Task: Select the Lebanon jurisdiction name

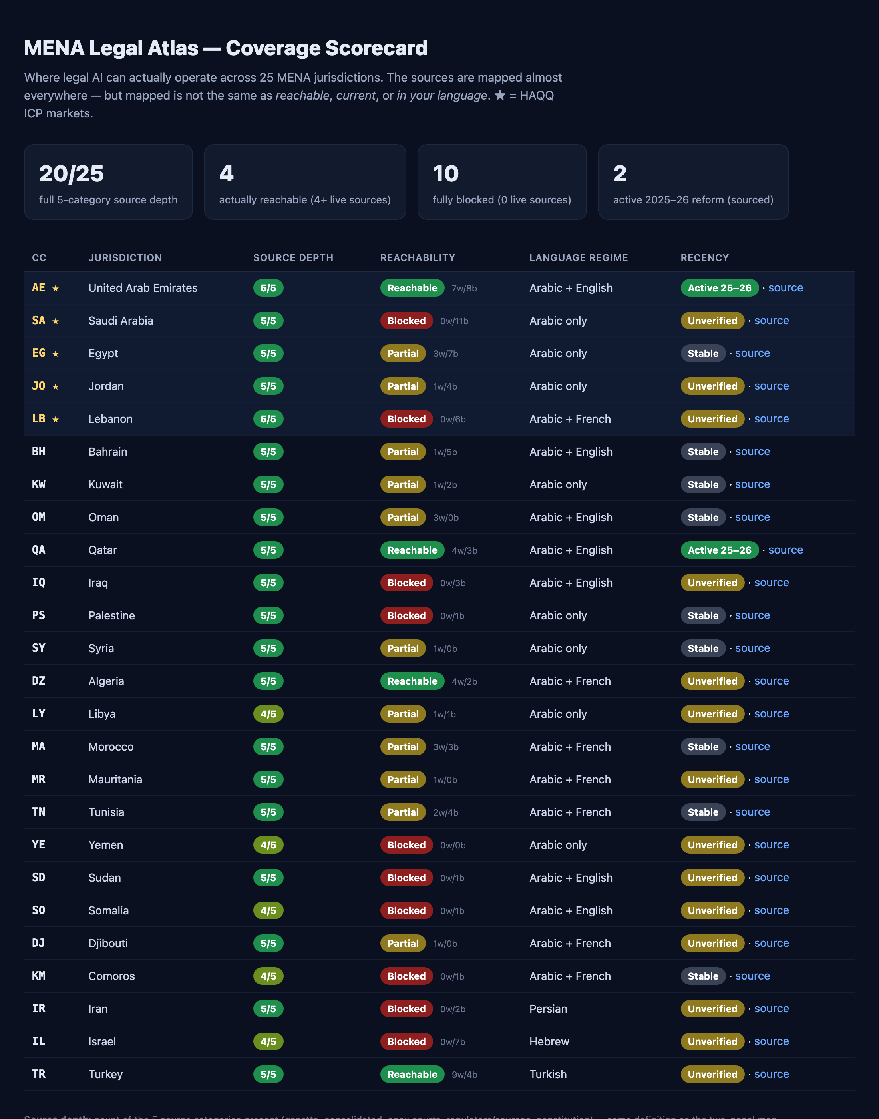Action: click(x=111, y=419)
